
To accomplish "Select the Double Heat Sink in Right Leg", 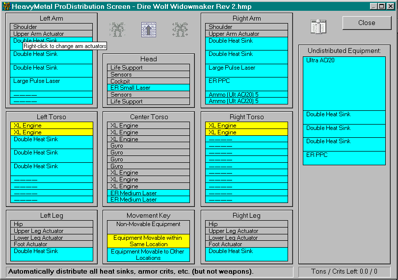I will tap(246, 254).
